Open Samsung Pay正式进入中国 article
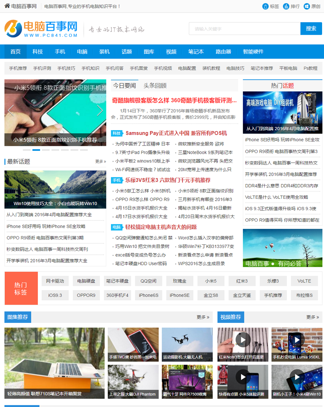Image resolution: width=324 pixels, height=407 pixels. click(176, 133)
